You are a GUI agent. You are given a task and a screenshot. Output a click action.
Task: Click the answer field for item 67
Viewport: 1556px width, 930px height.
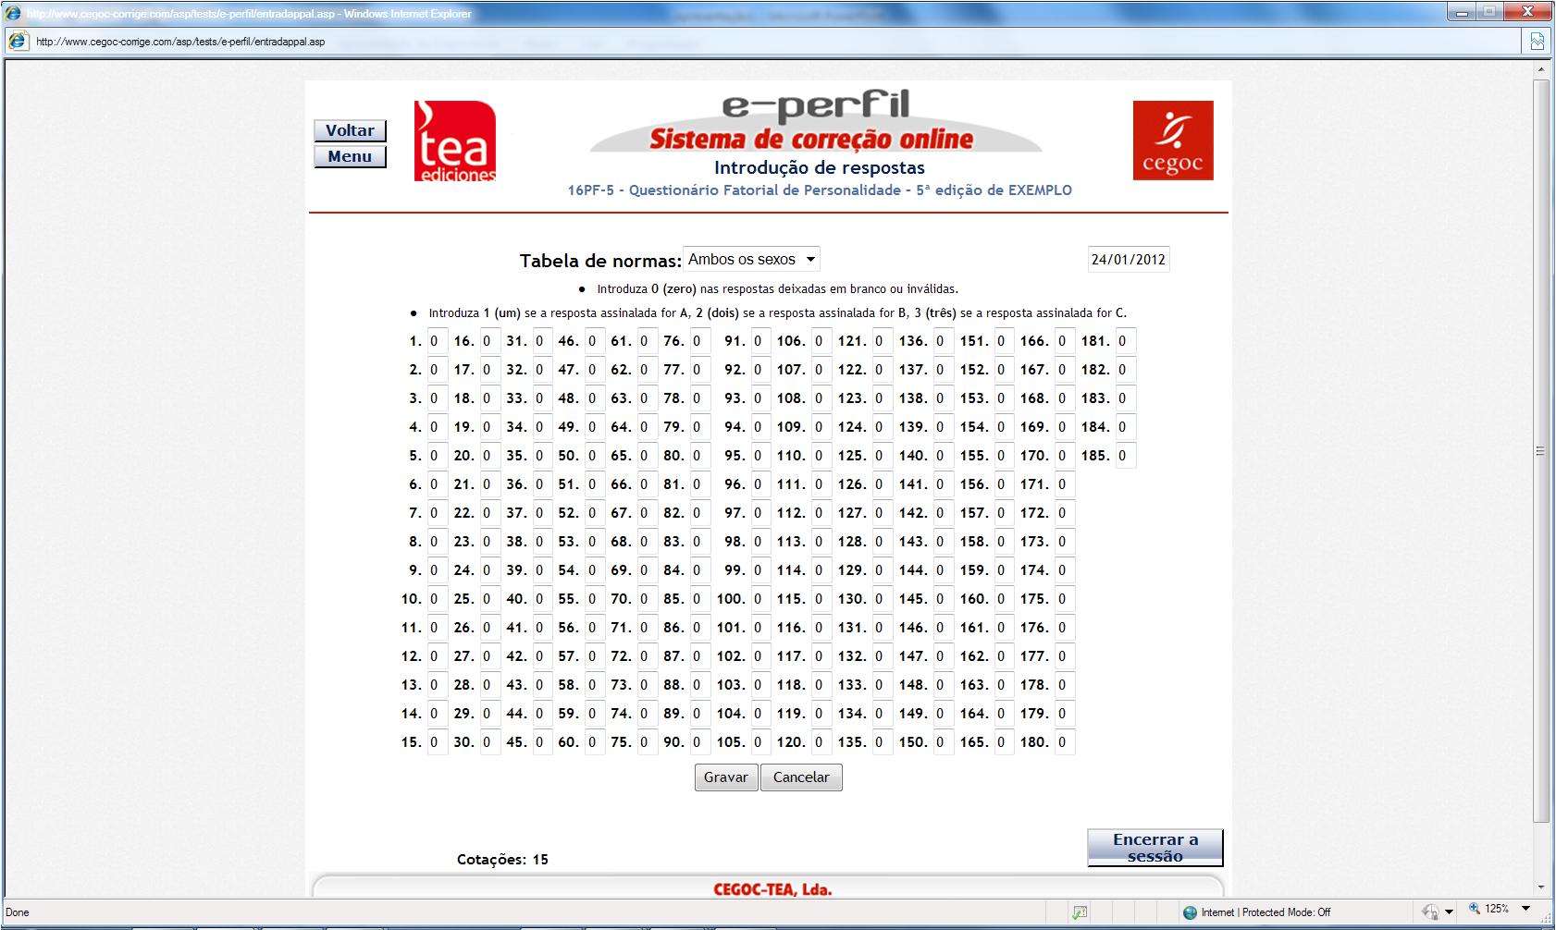(648, 513)
